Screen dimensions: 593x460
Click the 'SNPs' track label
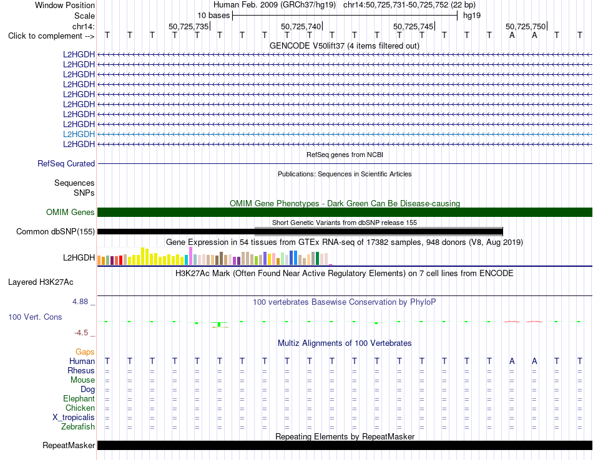point(84,193)
